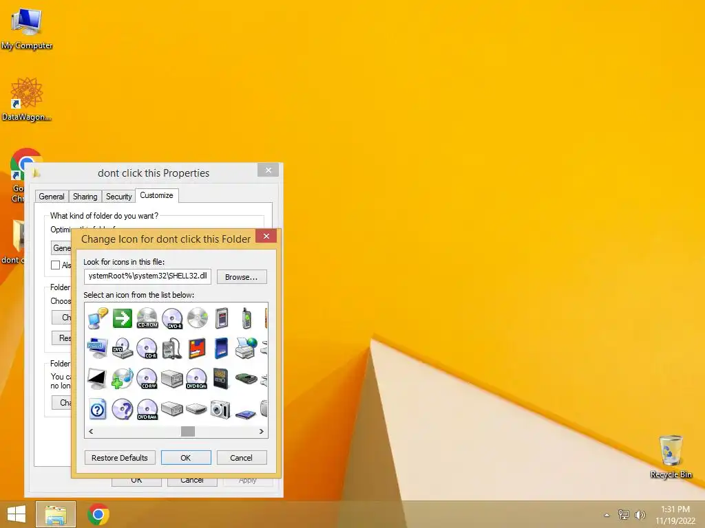
Task: Open the Windows Start button
Action: pyautogui.click(x=17, y=514)
